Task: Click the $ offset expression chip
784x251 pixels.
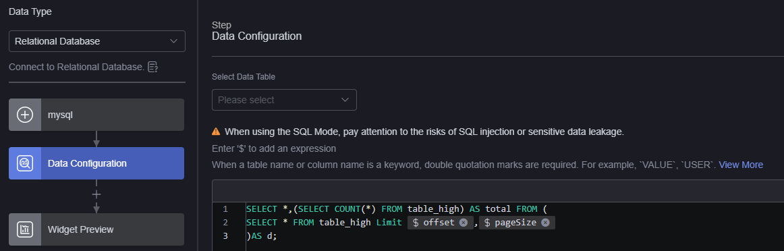Action: click(x=434, y=223)
